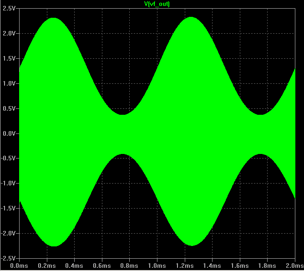Click the 2.0V vertical axis tick label

point(9,34)
